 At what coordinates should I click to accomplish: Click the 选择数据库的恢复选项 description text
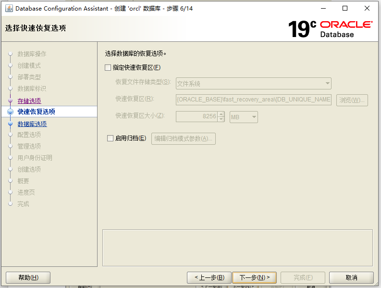[135, 53]
